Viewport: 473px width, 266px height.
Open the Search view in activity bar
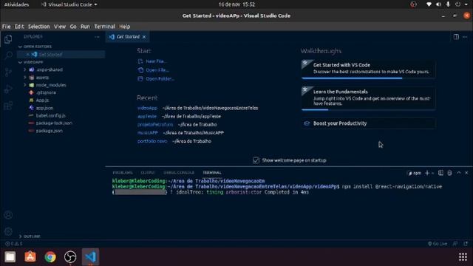tap(8, 55)
